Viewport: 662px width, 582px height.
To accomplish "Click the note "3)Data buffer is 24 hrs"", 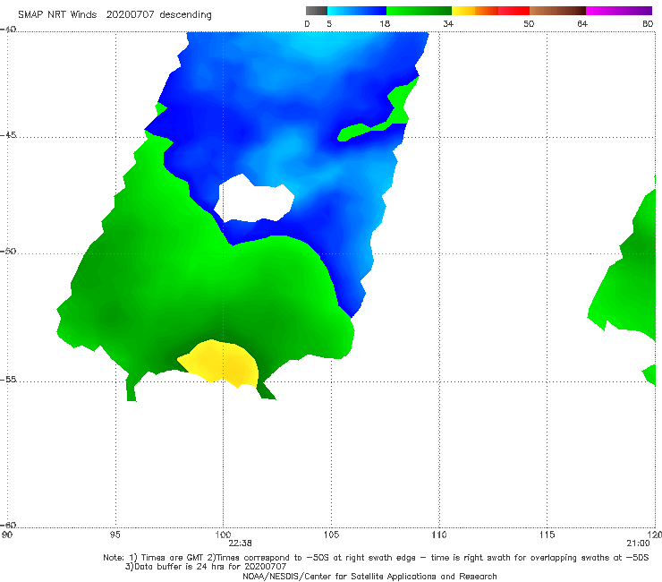I will 206,567.
